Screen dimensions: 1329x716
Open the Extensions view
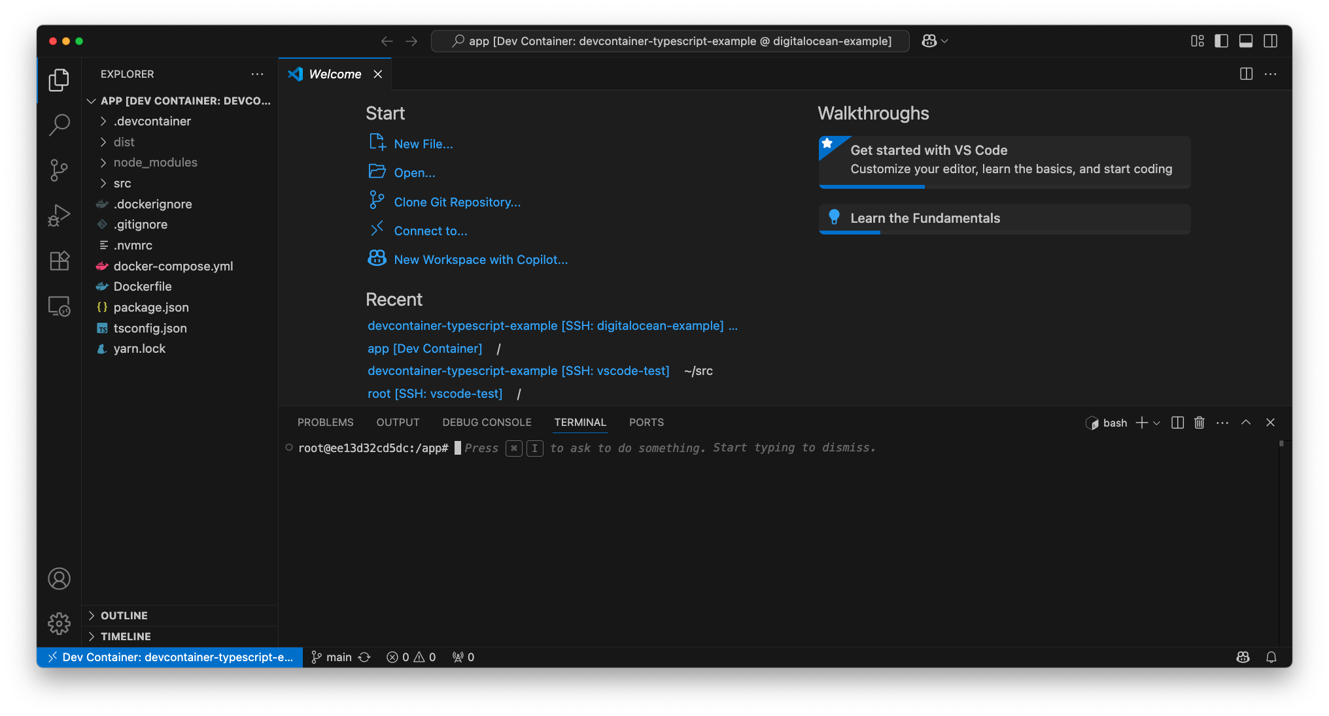[59, 261]
